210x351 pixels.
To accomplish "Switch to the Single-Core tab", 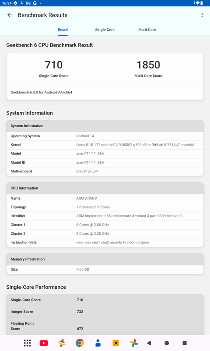I will 105,30.
